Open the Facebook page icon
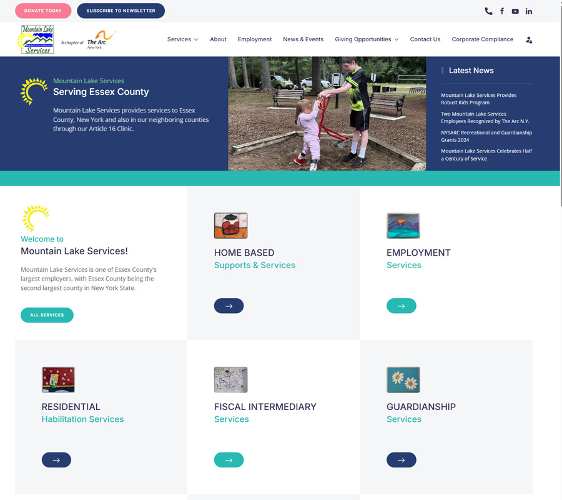 [502, 11]
